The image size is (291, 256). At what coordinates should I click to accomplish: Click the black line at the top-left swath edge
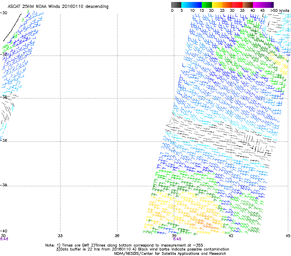point(12,28)
